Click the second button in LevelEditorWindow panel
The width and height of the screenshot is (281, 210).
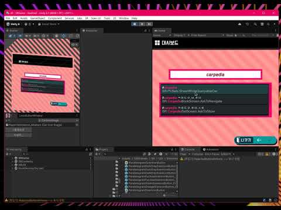pos(19,135)
